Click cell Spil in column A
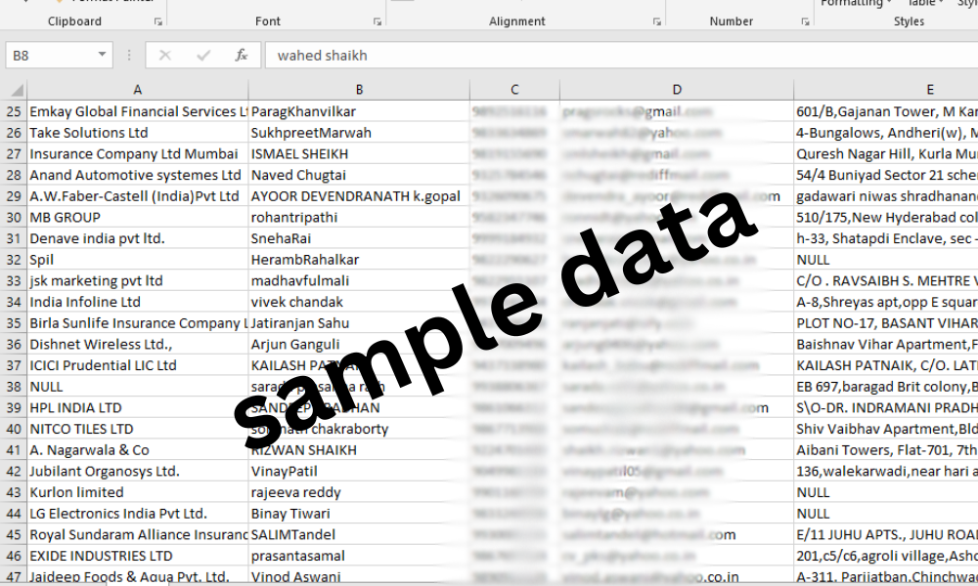The width and height of the screenshot is (978, 586). (x=137, y=260)
